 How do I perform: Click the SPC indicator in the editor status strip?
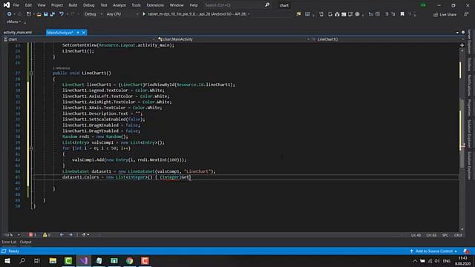pyautogui.click(x=445, y=235)
